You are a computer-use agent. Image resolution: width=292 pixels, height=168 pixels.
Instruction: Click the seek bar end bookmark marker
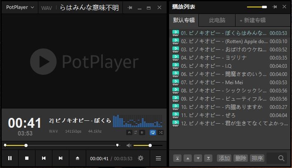click(117, 145)
